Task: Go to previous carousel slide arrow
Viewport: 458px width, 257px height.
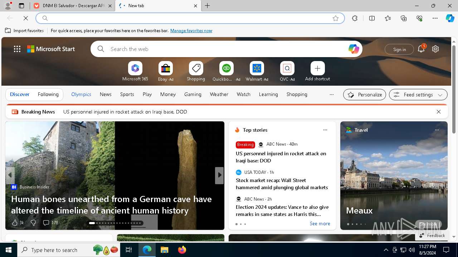Action: click(x=10, y=175)
